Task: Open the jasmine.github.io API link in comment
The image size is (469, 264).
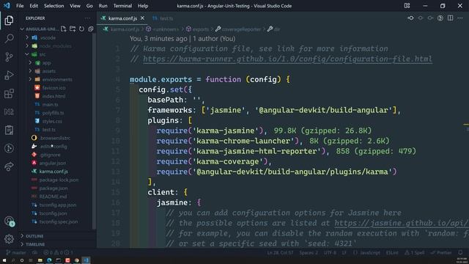Action: point(402,223)
